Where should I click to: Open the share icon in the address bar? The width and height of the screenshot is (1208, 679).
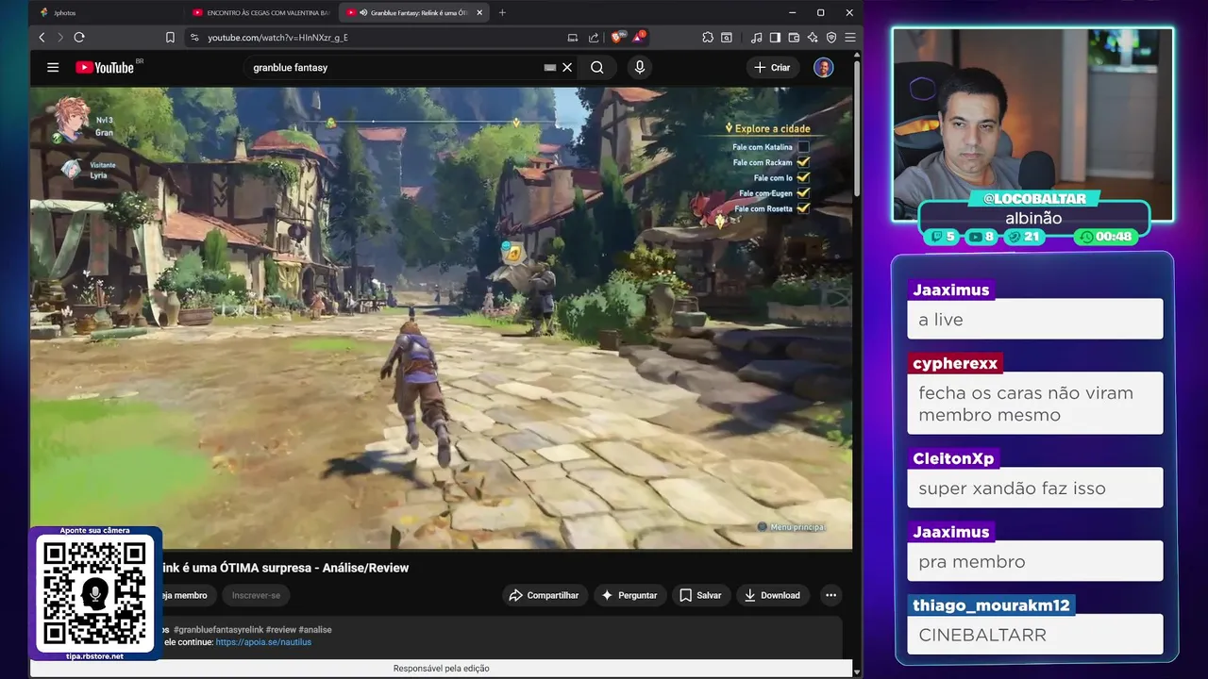click(594, 37)
